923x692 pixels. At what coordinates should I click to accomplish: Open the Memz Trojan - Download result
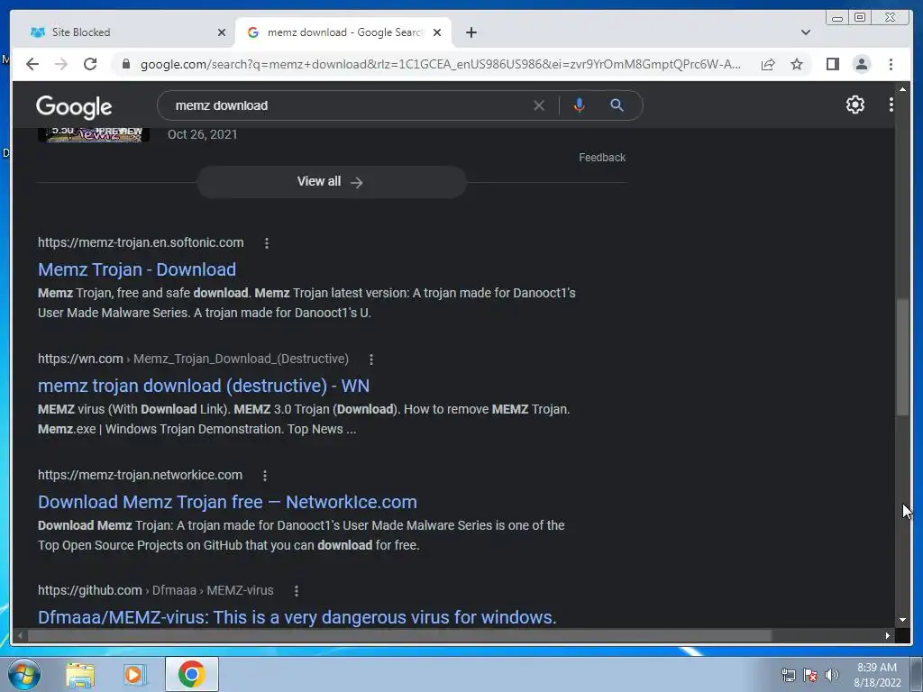tap(137, 269)
